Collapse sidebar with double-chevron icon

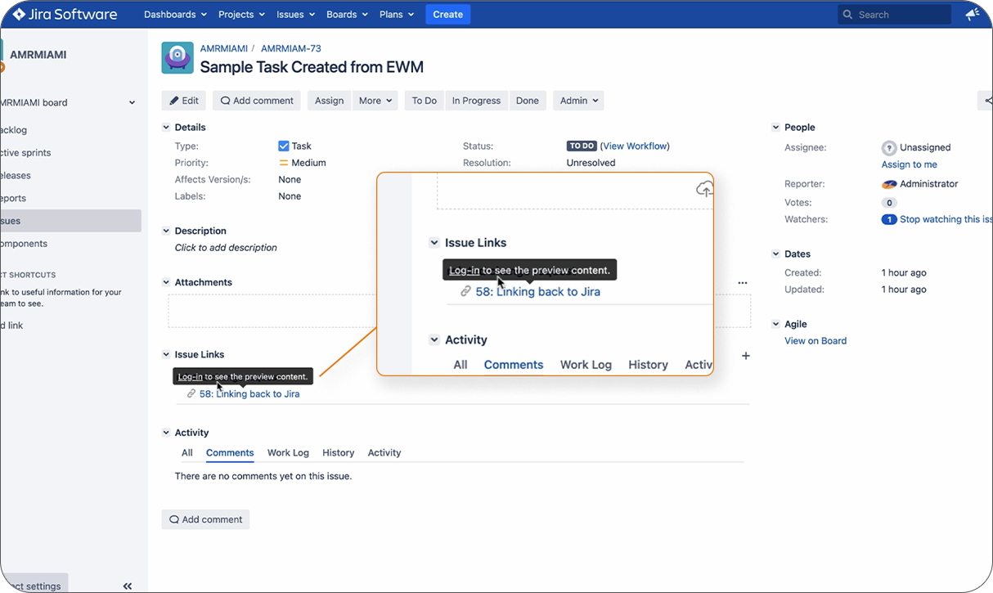(128, 586)
